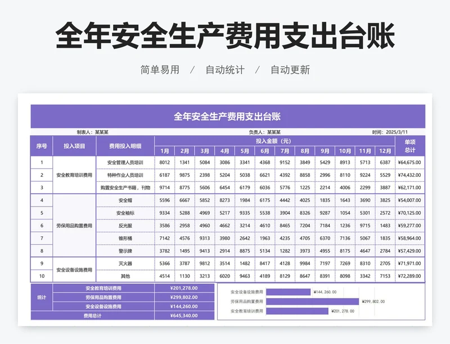Click the 统计 summary label cell
This screenshot has width=450, height=344.
42,297
